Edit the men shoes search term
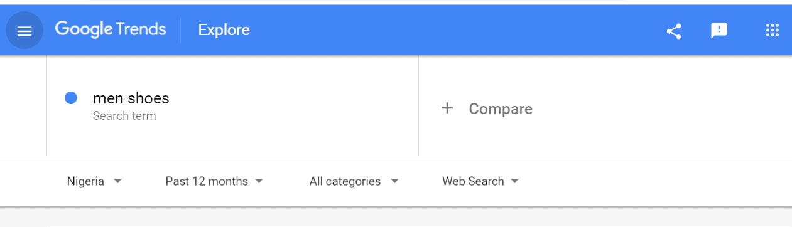Screen dimensions: 792x227 131,98
